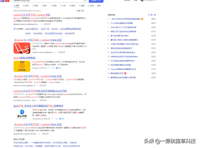Image resolution: width=200 pixels, height=148 pixels.
Task: Open 《Laravel 5.8 中文文档》 Laravel China result
Action: tap(37, 76)
